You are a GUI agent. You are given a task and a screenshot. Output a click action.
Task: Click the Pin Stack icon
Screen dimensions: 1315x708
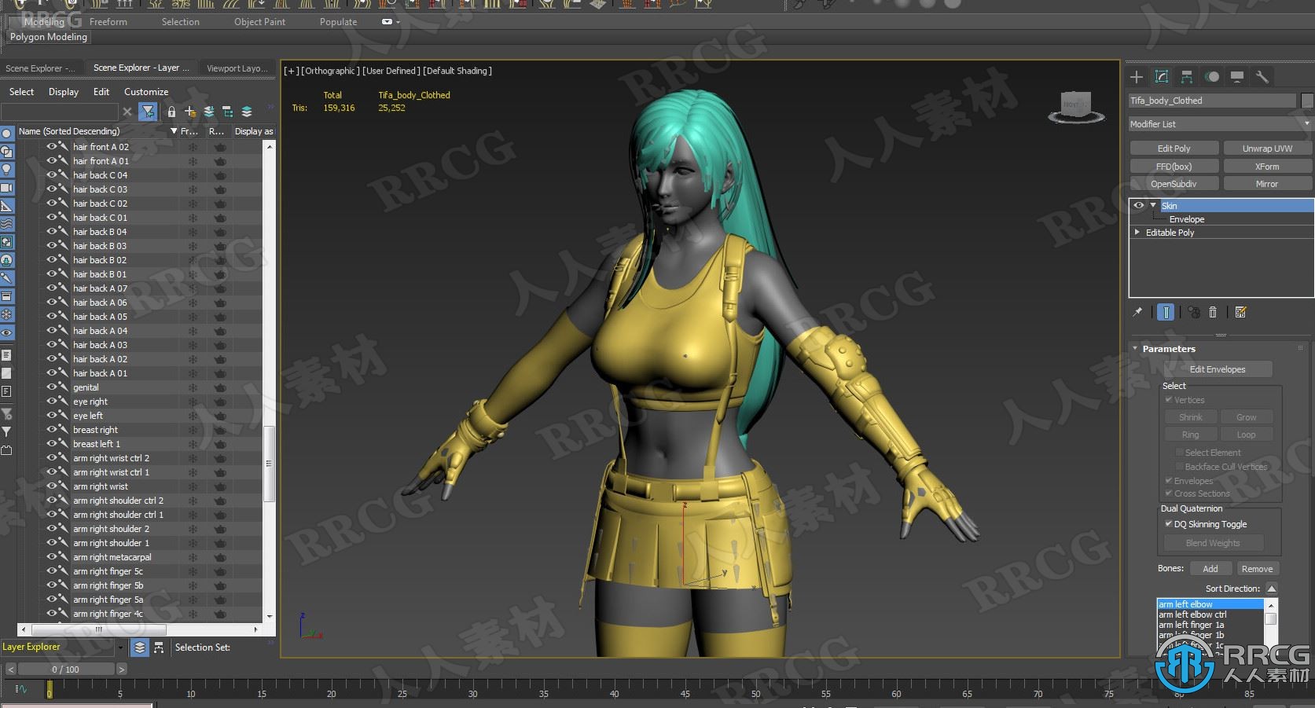pos(1137,312)
